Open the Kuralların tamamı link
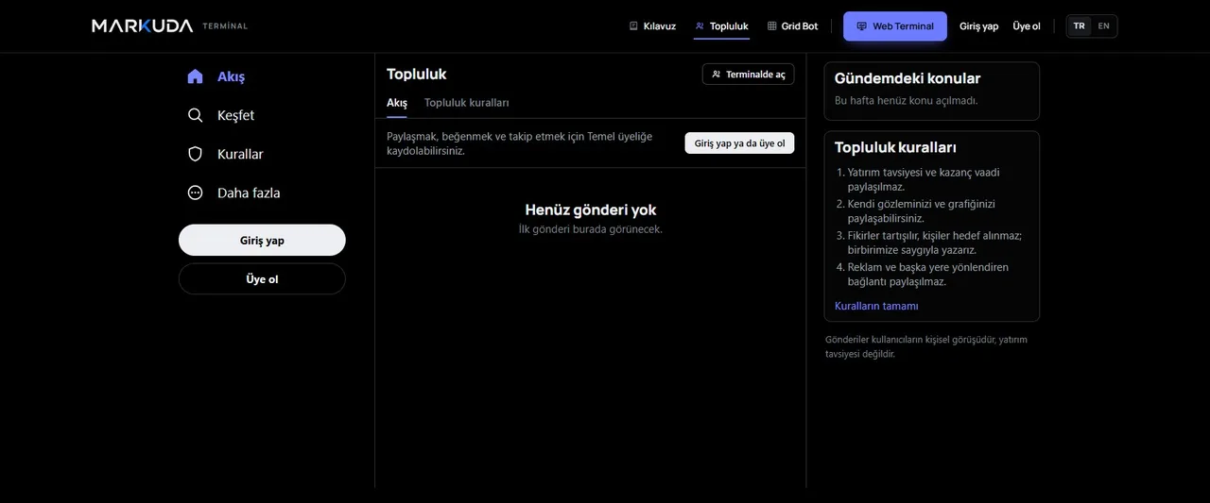1210x503 pixels. 876,306
